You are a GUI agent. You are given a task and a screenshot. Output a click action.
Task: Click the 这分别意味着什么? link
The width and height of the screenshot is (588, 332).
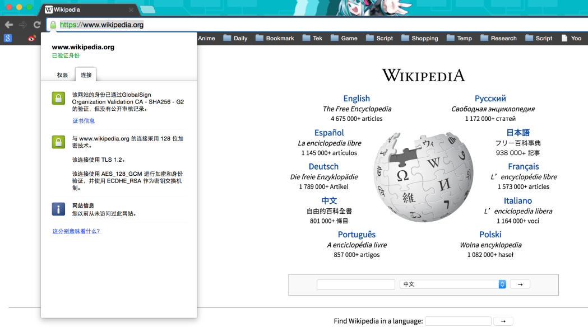tap(76, 231)
